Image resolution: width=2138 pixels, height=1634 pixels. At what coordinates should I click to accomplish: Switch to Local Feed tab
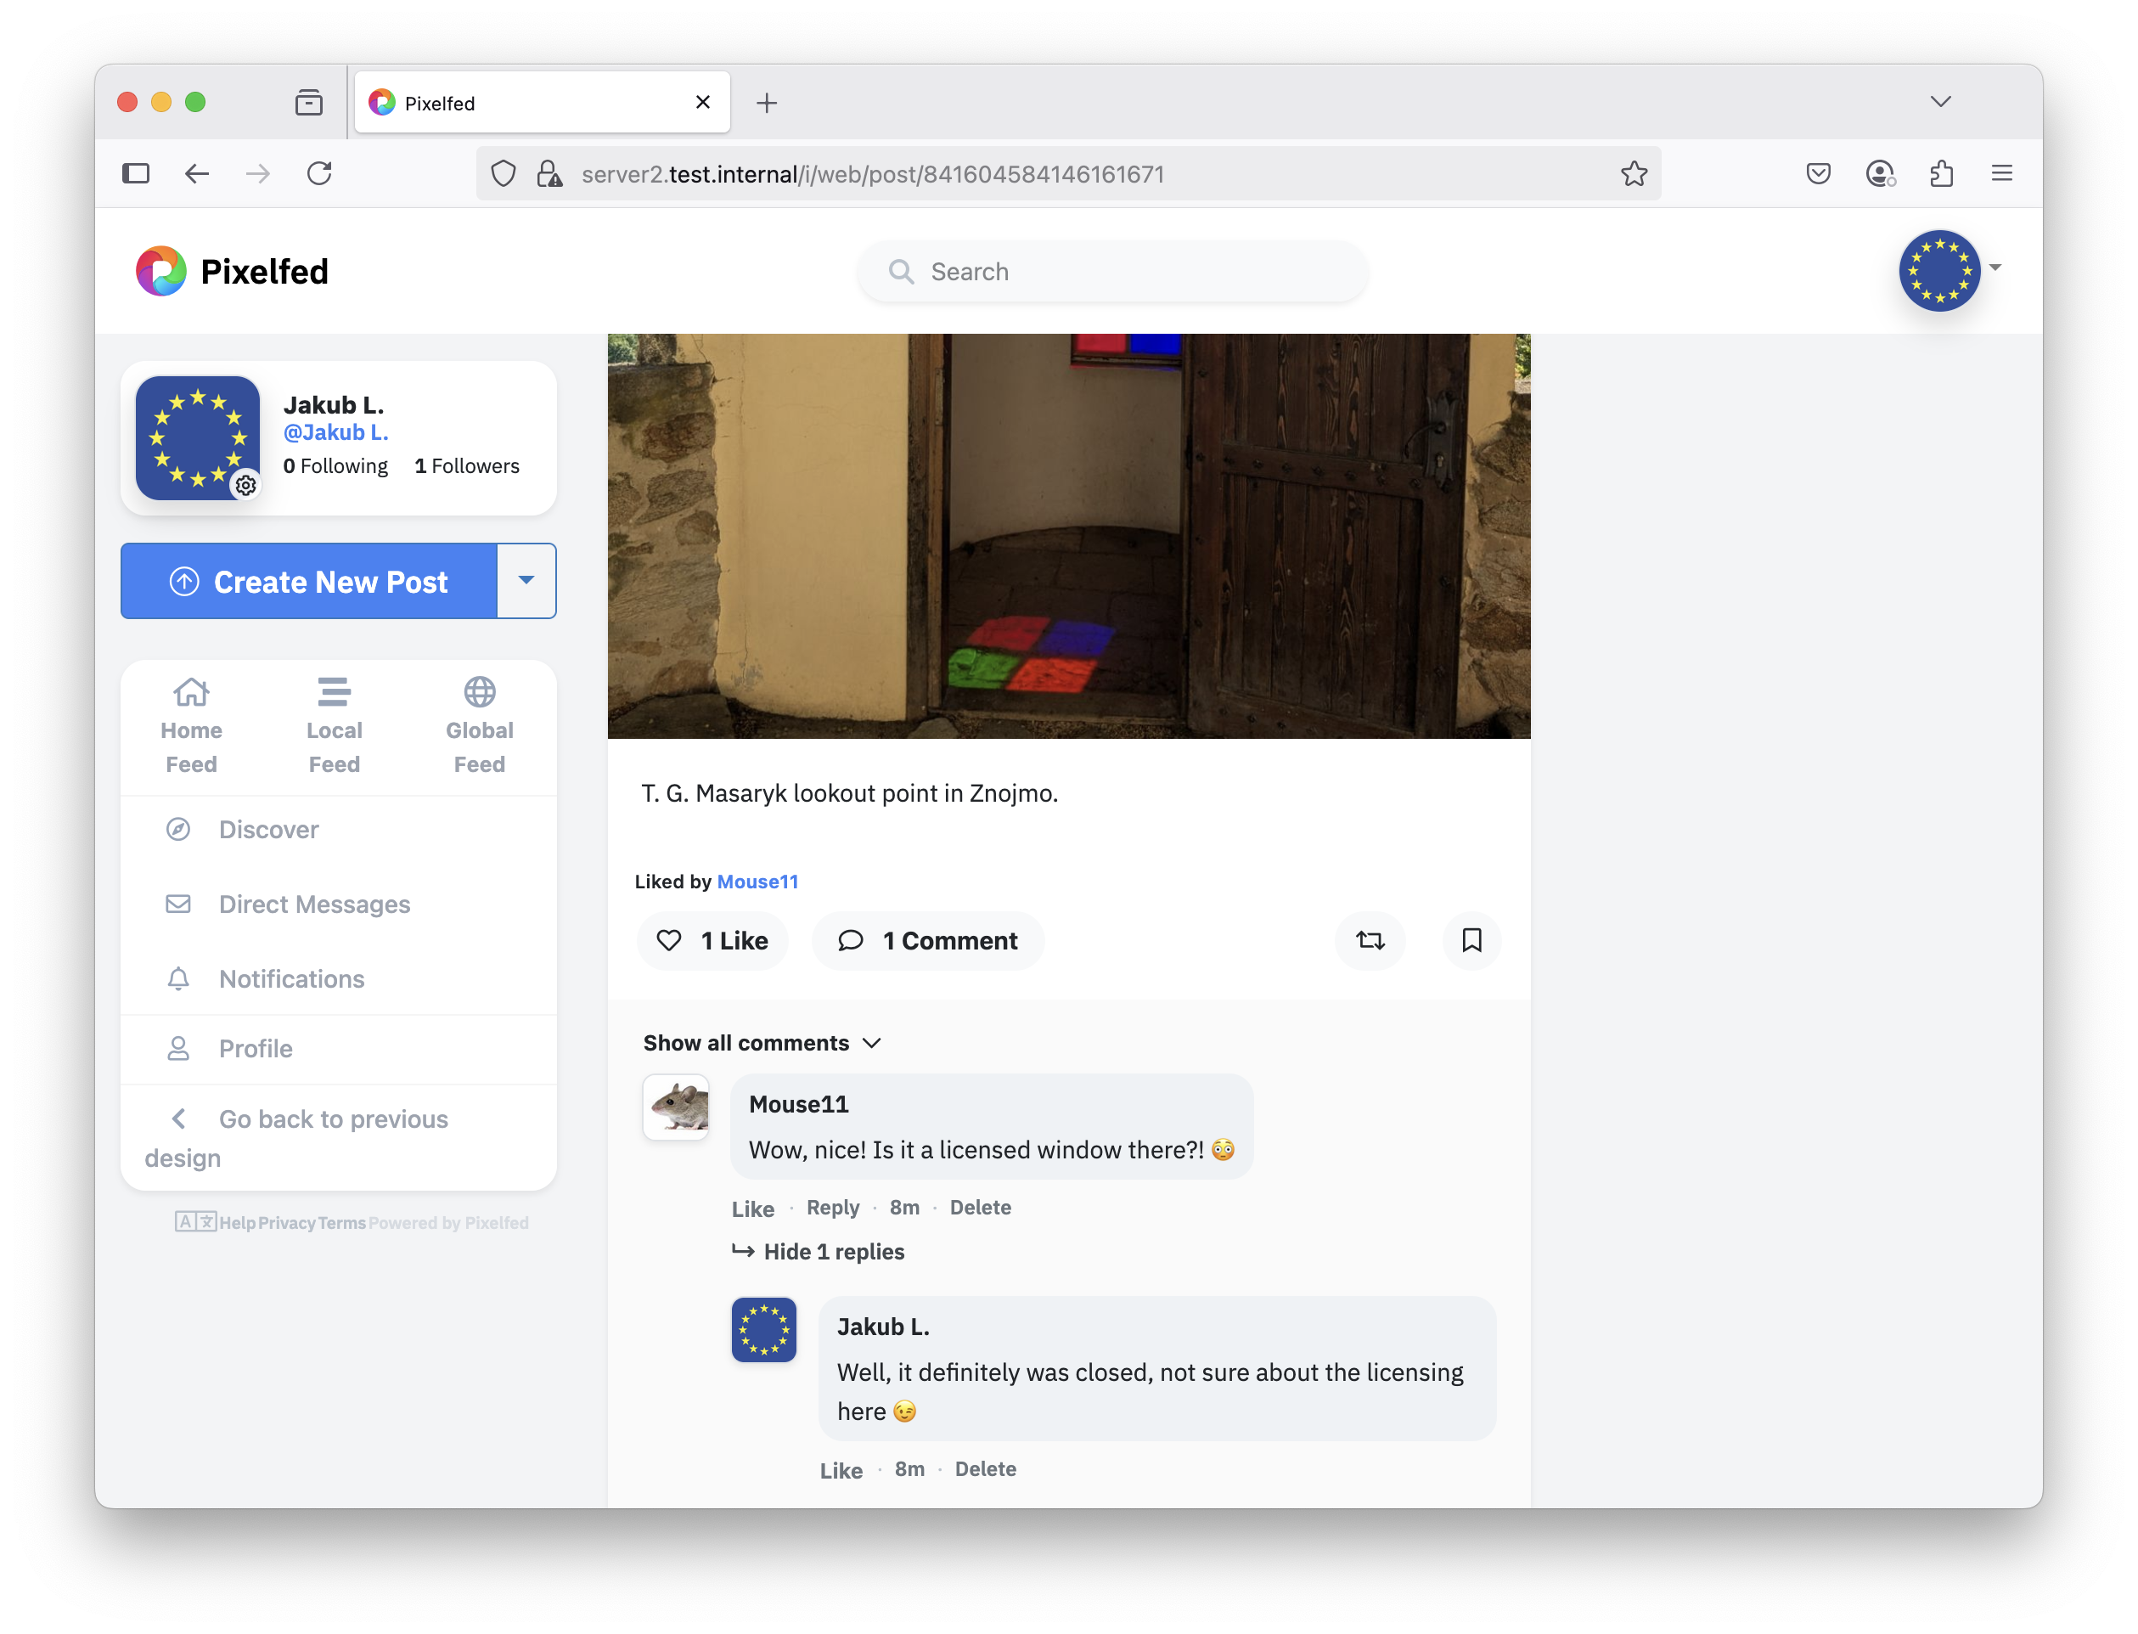334,725
